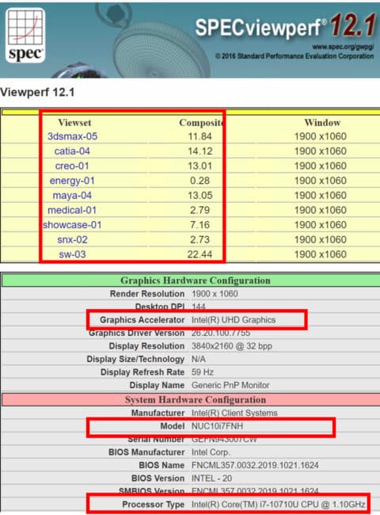Select composite score 13.05
Image resolution: width=380 pixels, height=515 pixels.
tap(199, 196)
